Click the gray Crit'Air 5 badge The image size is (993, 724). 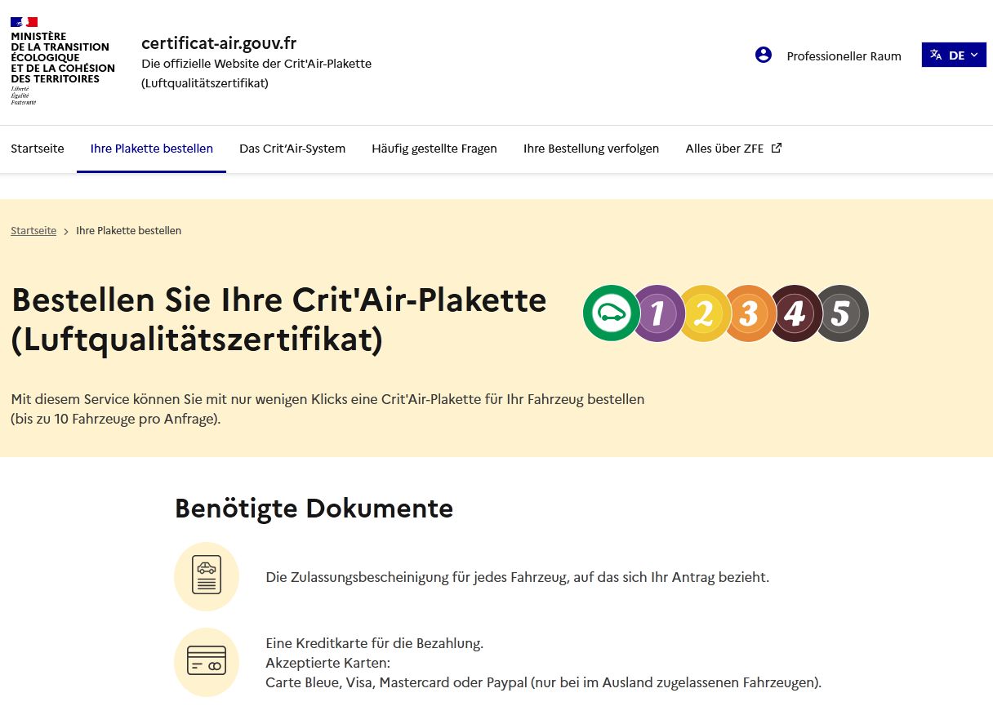pos(841,313)
